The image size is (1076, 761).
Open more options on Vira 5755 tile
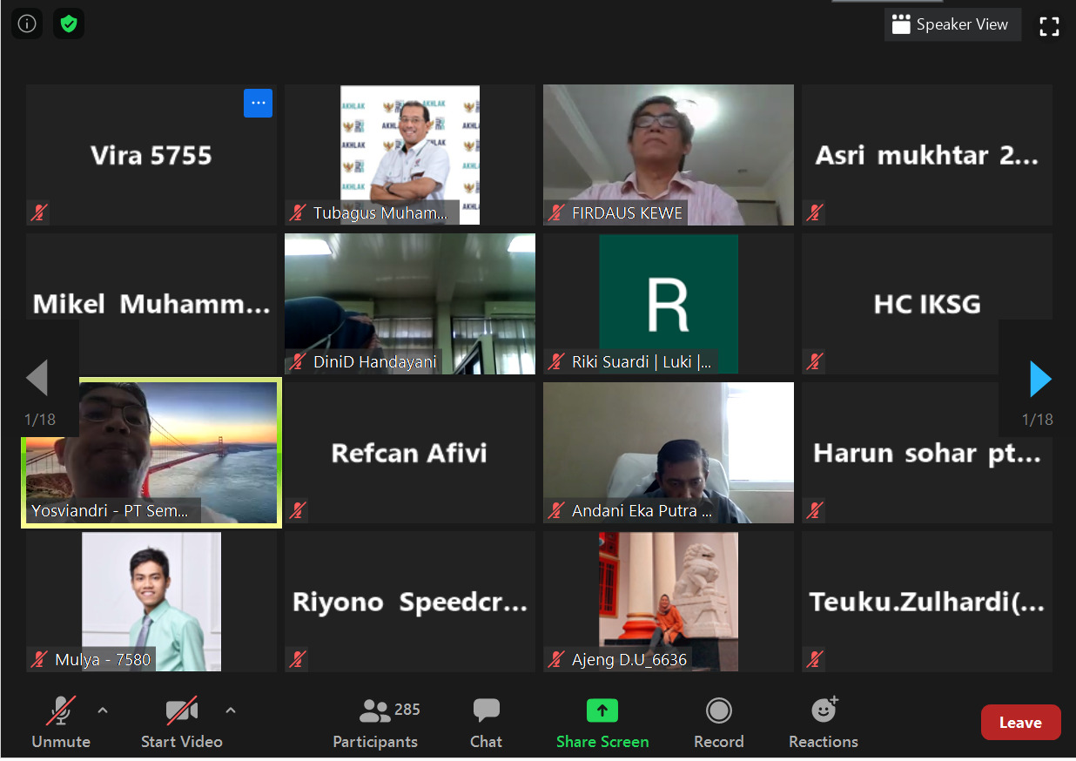click(x=258, y=103)
